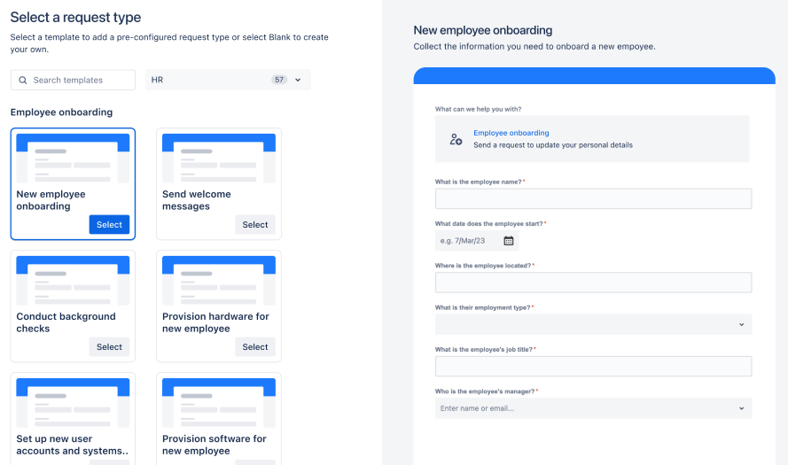Click the Search templates input field
The height and width of the screenshot is (465, 788).
82,81
